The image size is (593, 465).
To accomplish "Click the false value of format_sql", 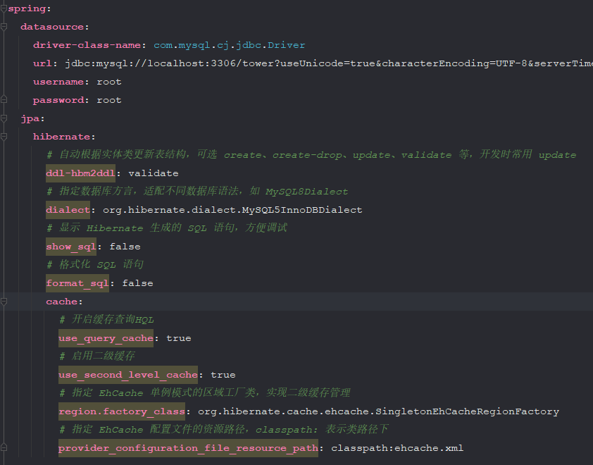I will point(137,283).
